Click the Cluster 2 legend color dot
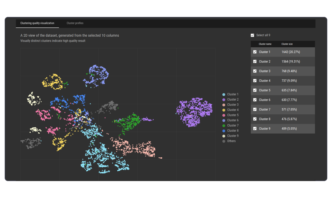Viewport: 332px width, 198px height. pos(224,100)
